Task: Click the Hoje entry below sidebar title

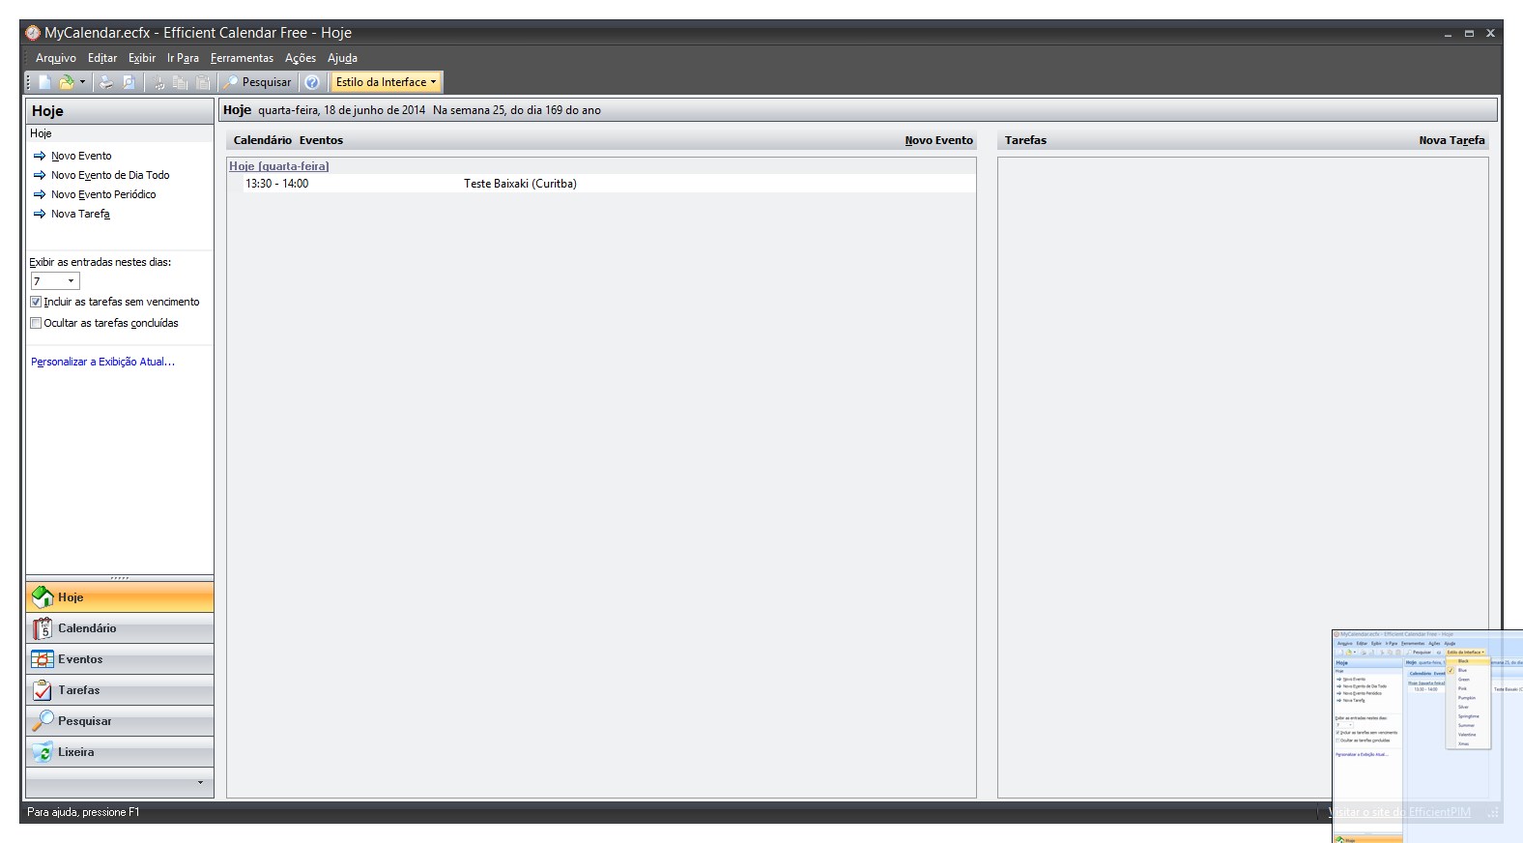Action: click(x=41, y=133)
